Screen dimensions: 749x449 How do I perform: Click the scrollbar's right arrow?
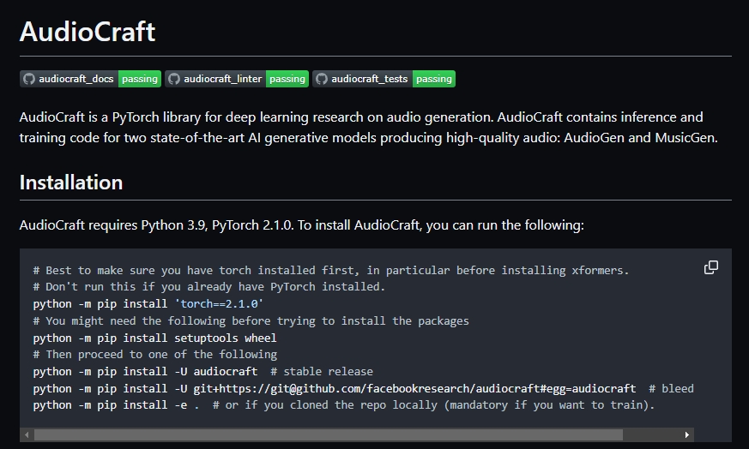686,434
